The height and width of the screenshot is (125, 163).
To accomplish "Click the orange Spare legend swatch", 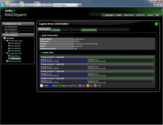I will tap(88, 86).
